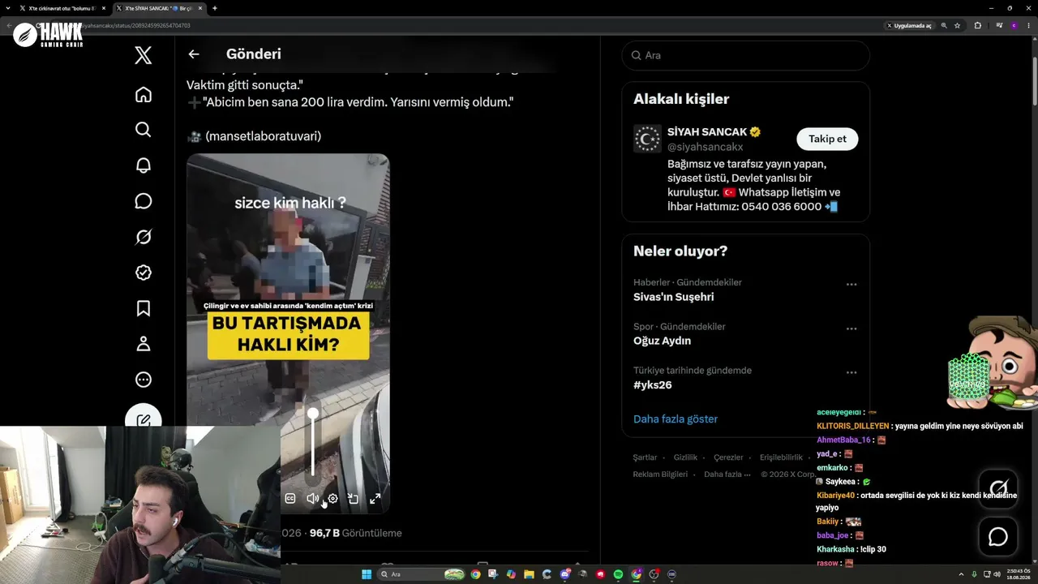Open Reklam Bilgileri footer link
1038x584 pixels.
pyautogui.click(x=660, y=474)
